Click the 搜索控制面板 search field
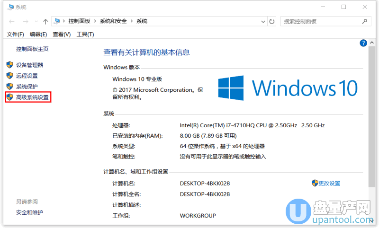 (320, 21)
